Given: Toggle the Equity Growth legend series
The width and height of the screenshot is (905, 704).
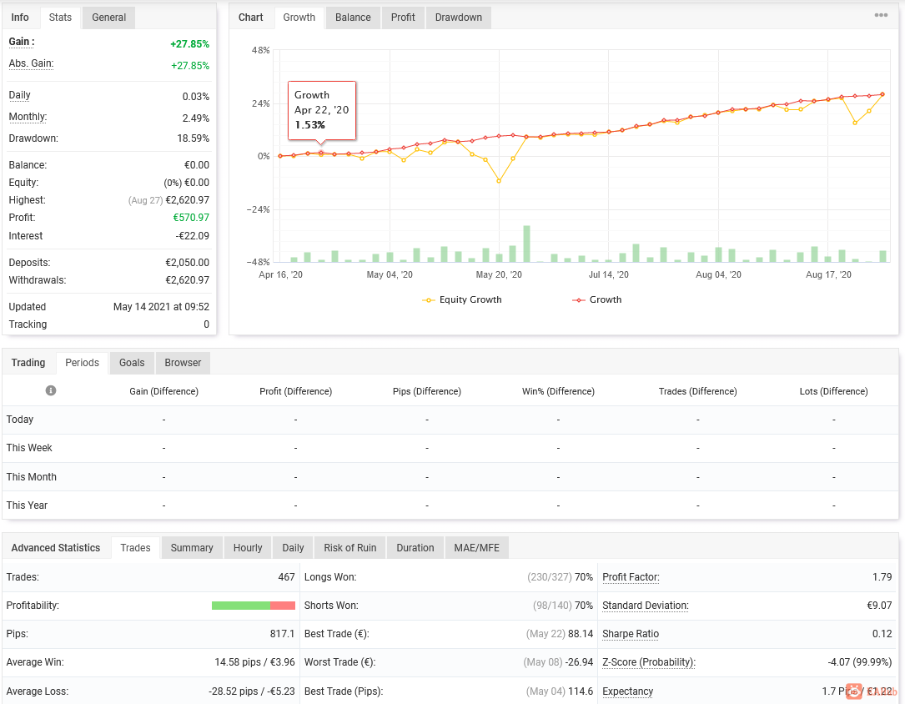Looking at the screenshot, I should click(462, 299).
